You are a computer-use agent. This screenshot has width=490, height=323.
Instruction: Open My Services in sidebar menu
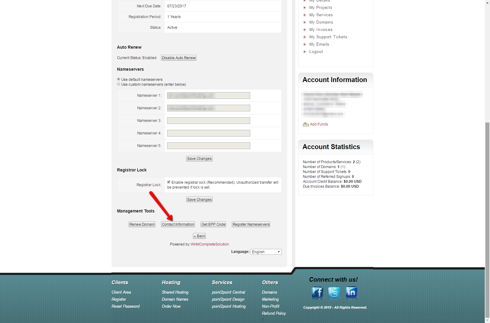(x=321, y=15)
